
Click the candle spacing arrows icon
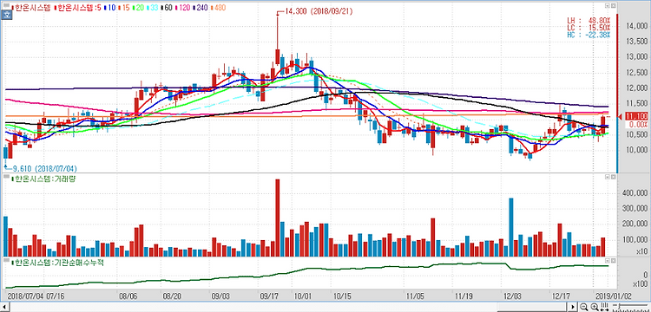(x=604, y=306)
